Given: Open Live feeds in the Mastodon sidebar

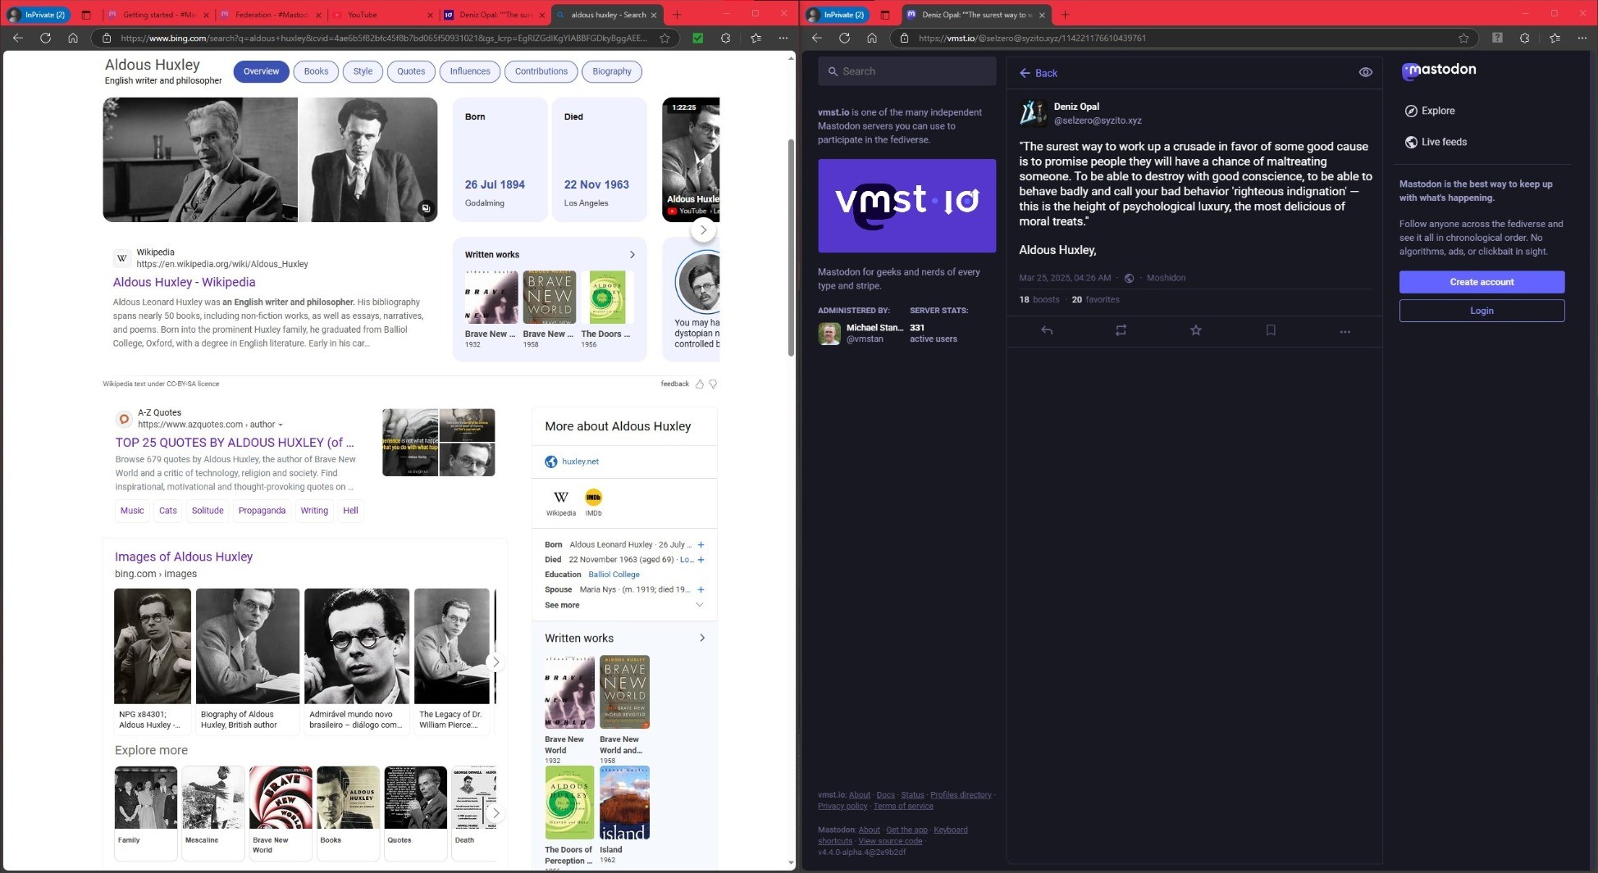Looking at the screenshot, I should pos(1436,142).
